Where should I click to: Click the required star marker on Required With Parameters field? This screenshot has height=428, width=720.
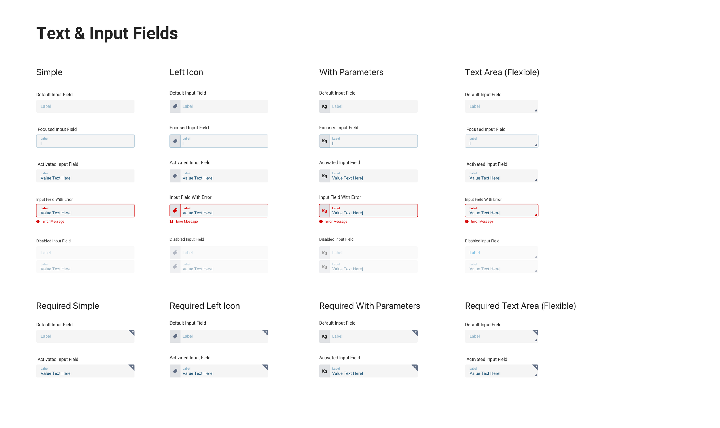416,332
